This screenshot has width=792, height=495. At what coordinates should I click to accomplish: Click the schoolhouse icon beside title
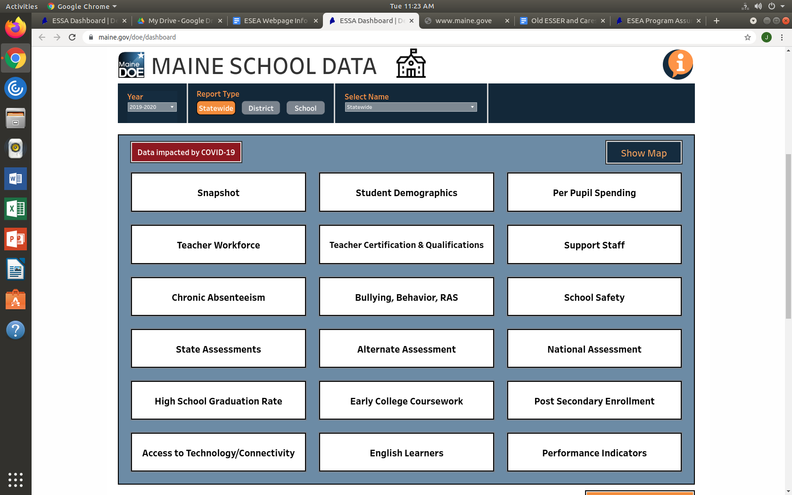click(411, 63)
